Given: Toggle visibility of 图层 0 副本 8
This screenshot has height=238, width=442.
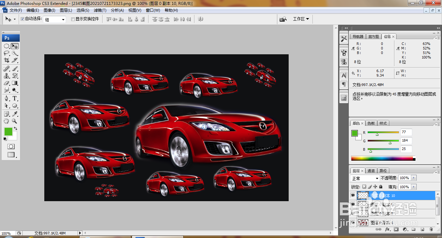Looking at the screenshot, I should (353, 213).
